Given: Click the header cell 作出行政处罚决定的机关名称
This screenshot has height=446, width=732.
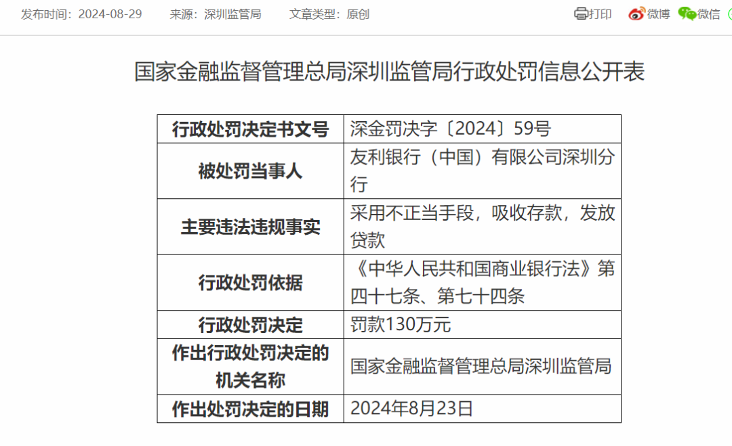Looking at the screenshot, I should (x=250, y=367).
